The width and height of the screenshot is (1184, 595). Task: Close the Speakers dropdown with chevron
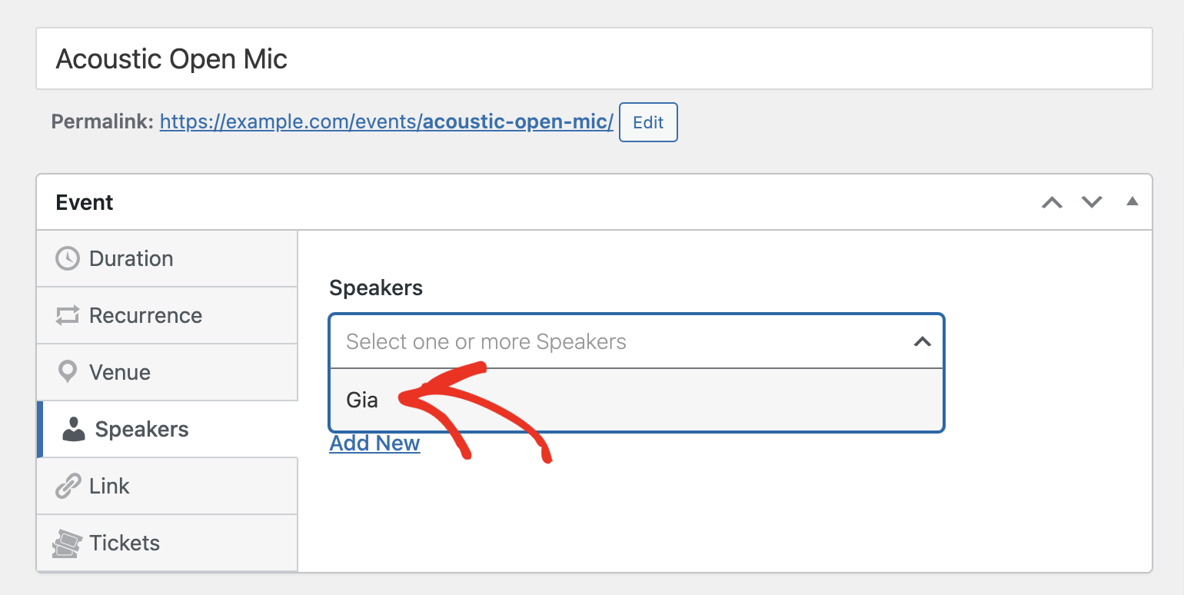[923, 341]
